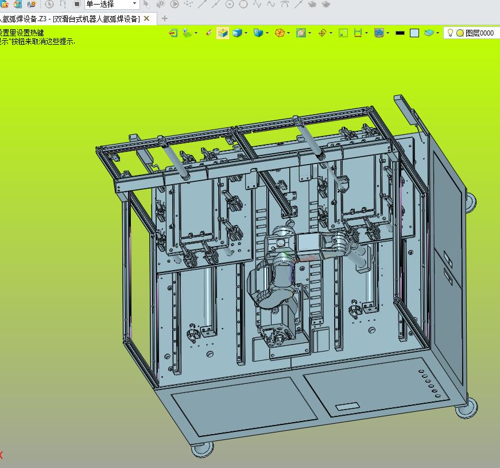Image resolution: width=500 pixels, height=468 pixels.
Task: Click the datum plane display icon
Action: 187,33
